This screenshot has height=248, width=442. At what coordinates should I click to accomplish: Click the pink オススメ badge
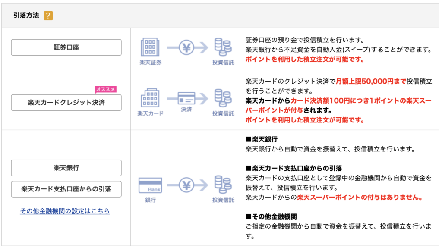106,90
